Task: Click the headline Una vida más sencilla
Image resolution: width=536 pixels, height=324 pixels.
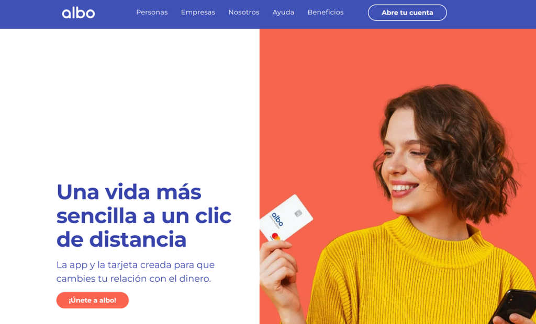Action: (x=144, y=216)
